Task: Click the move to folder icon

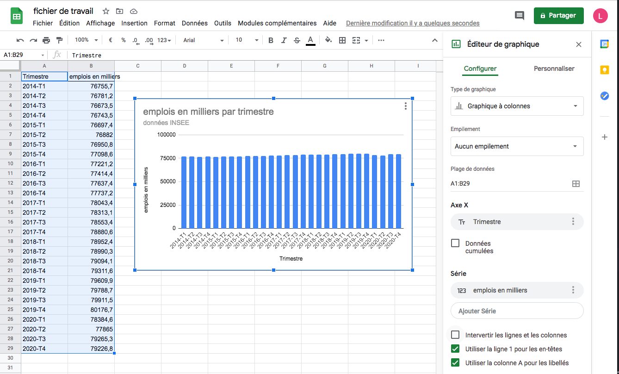Action: [x=120, y=11]
